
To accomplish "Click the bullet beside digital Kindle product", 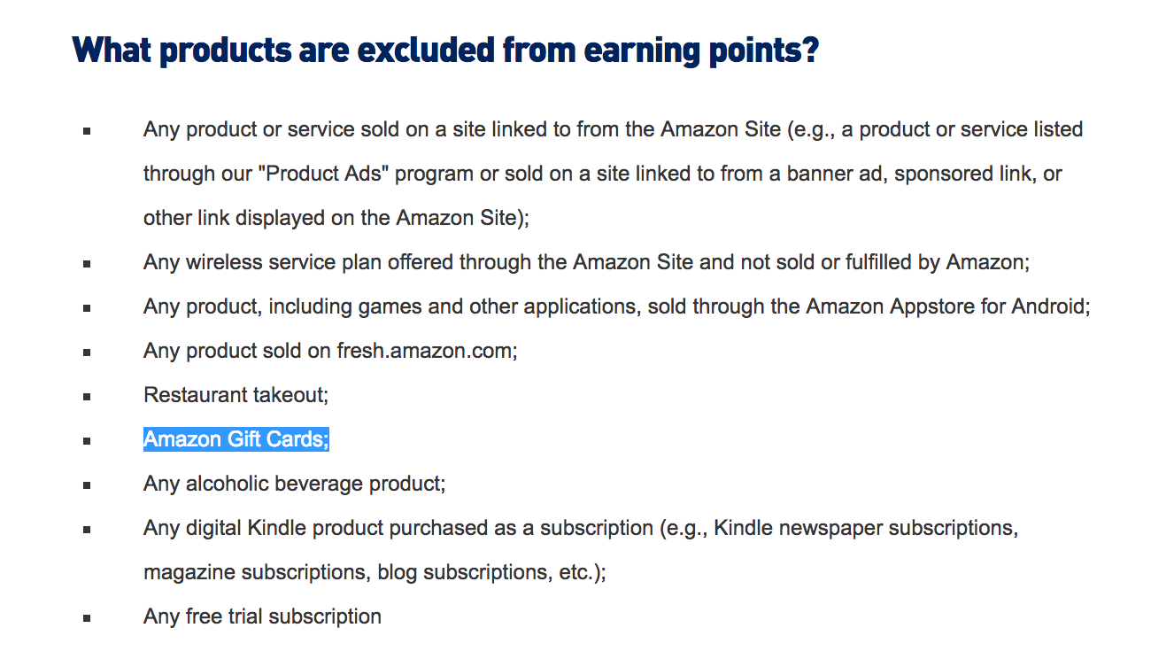I will click(87, 529).
